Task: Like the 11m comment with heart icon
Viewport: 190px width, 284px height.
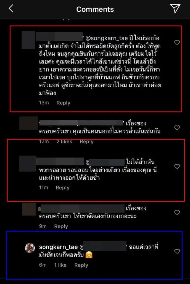Action: [177, 166]
